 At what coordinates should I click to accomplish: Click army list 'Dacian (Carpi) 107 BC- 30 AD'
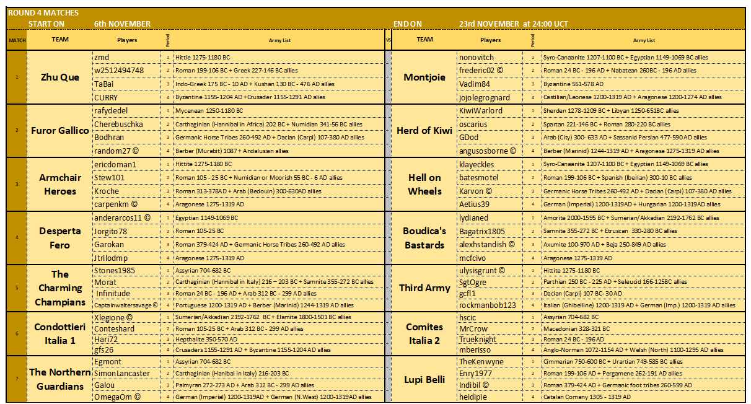pos(582,294)
